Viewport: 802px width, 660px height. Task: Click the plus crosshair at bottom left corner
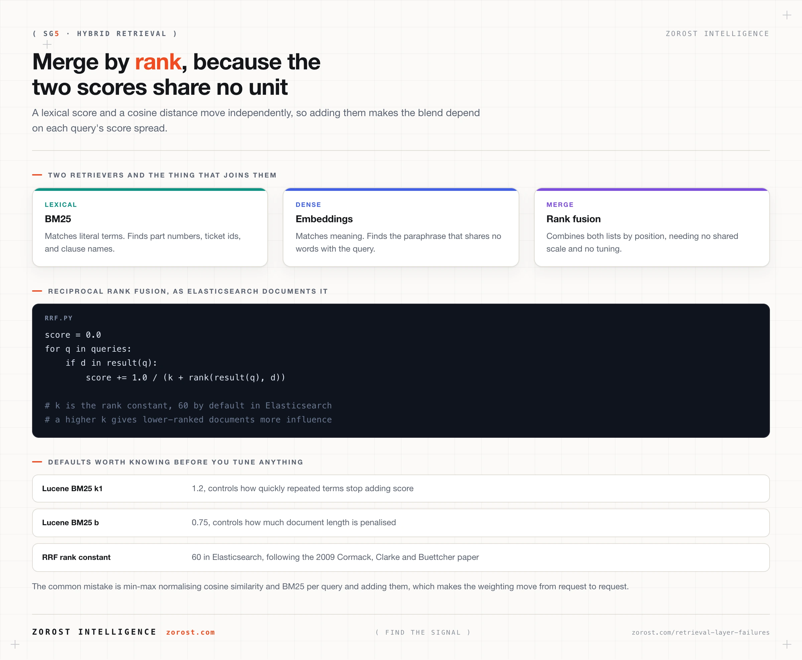pos(15,644)
